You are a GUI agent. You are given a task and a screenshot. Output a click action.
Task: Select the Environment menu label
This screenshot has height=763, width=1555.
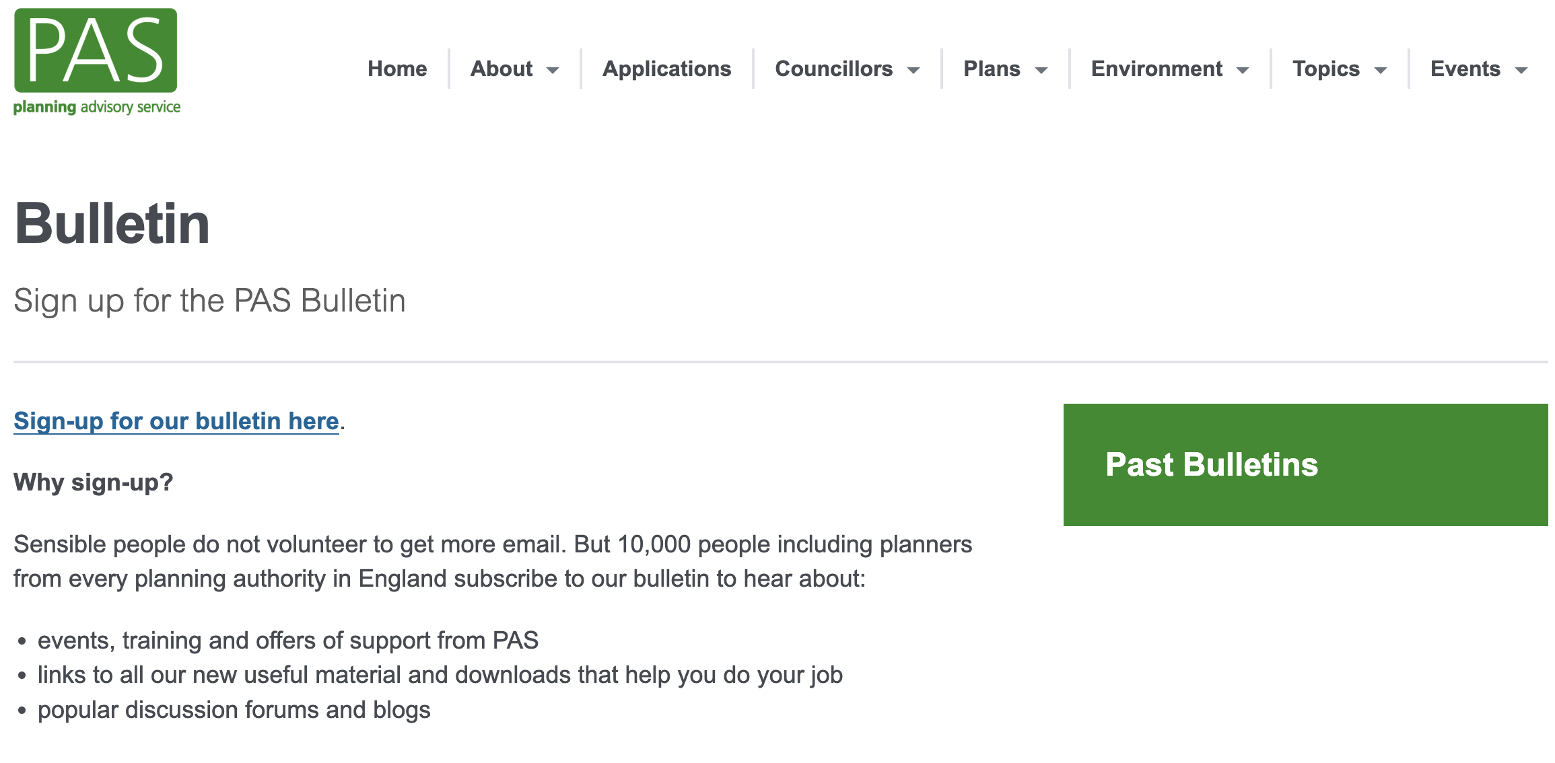point(1156,69)
